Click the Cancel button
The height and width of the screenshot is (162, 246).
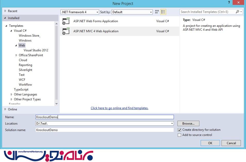pyautogui.click(x=231, y=143)
